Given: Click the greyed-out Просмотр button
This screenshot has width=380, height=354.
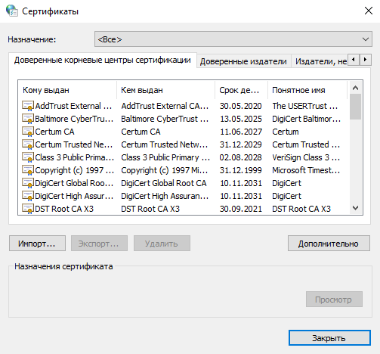Looking at the screenshot, I should pyautogui.click(x=334, y=300).
